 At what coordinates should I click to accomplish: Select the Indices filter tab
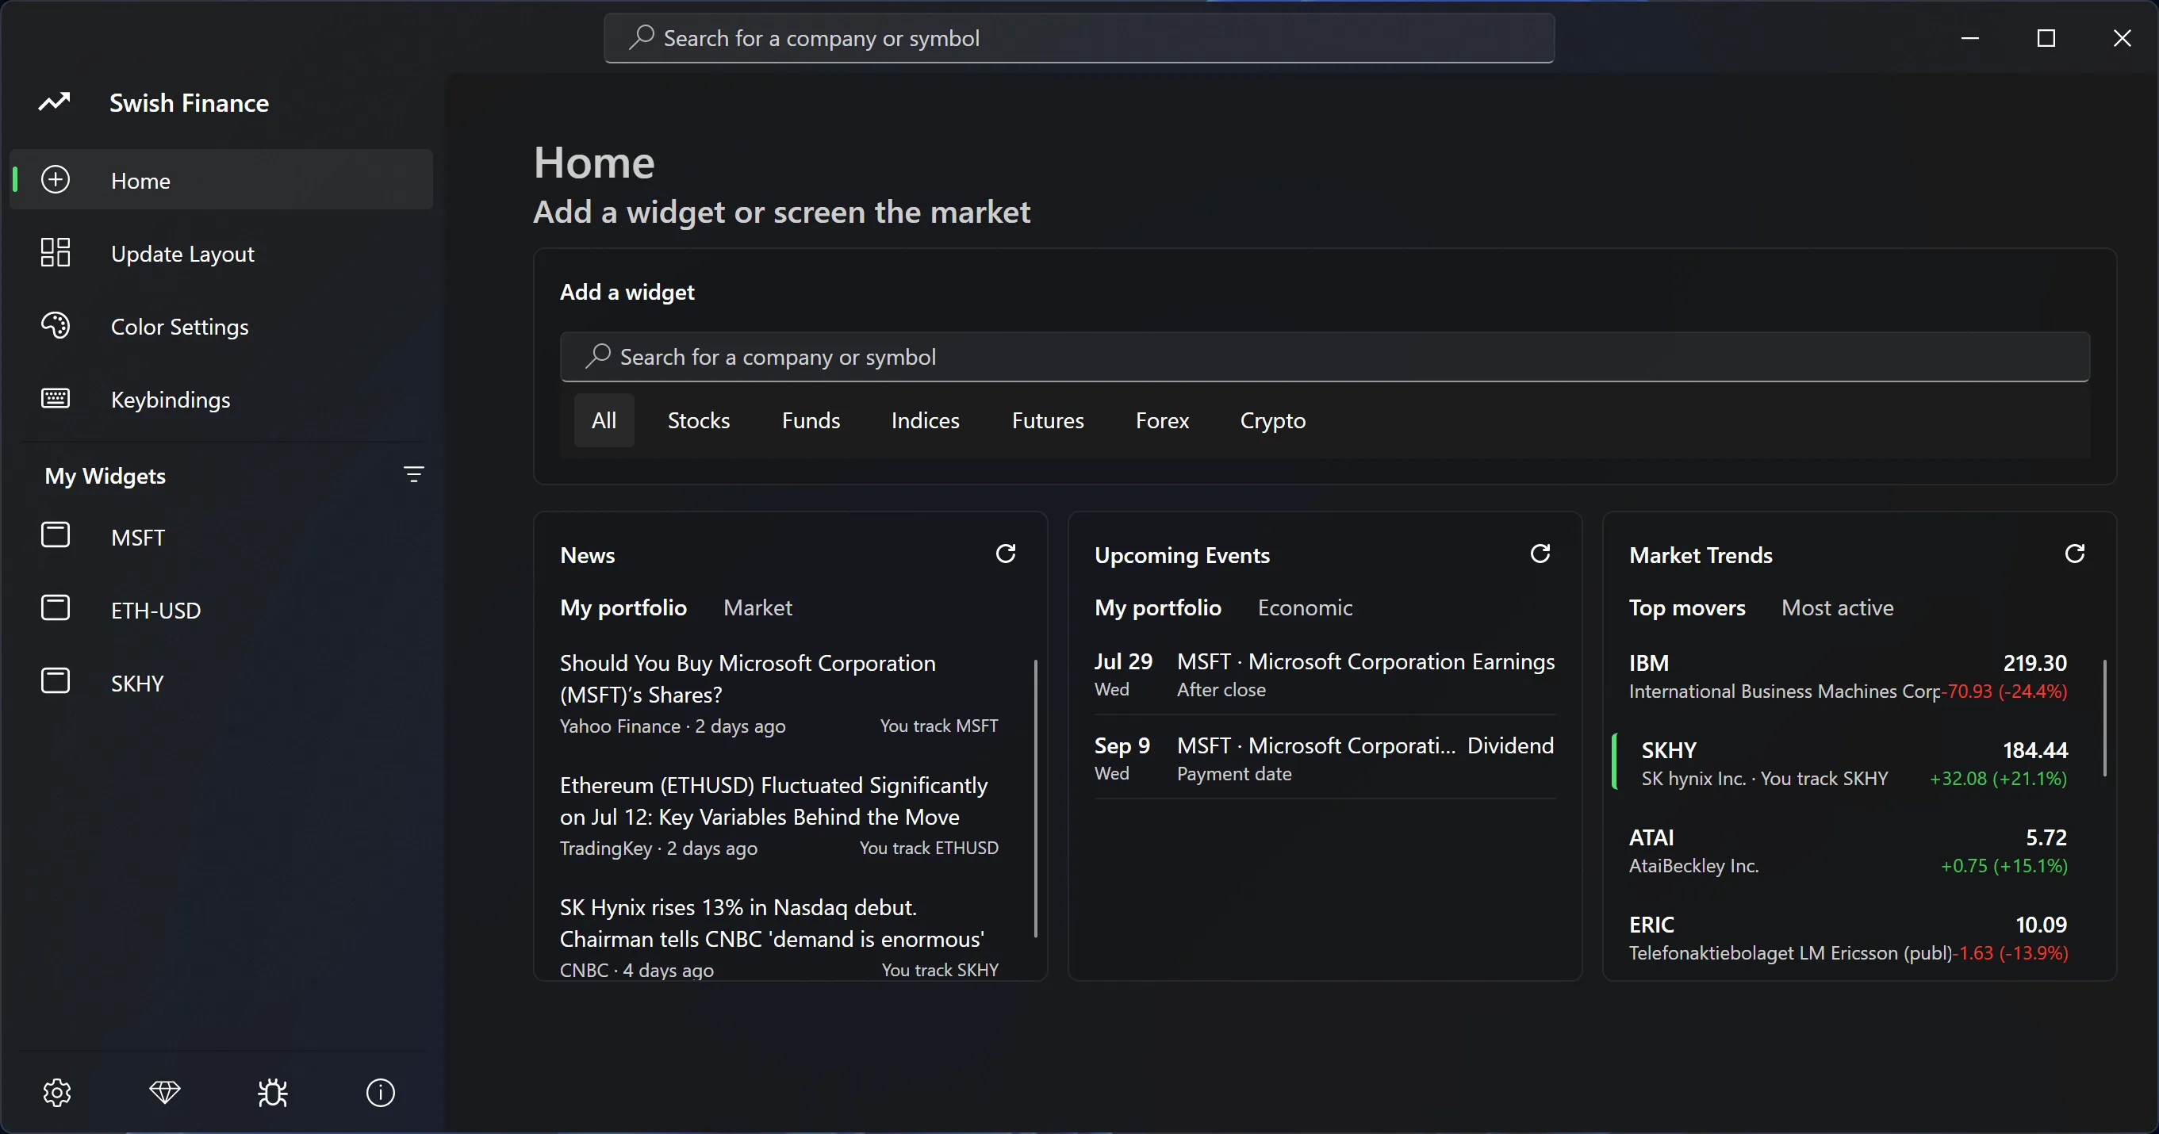point(926,420)
